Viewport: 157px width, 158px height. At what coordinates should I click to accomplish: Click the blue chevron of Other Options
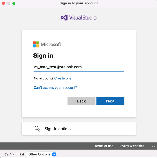click(x=54, y=154)
